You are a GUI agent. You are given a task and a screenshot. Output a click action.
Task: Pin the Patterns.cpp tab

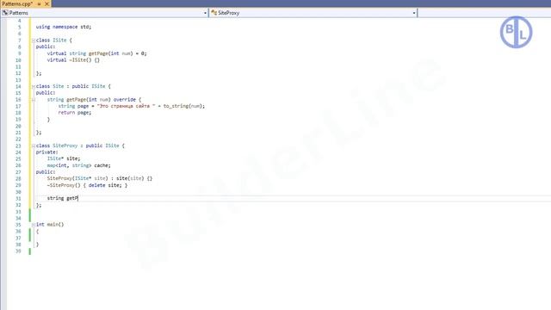[x=39, y=3]
